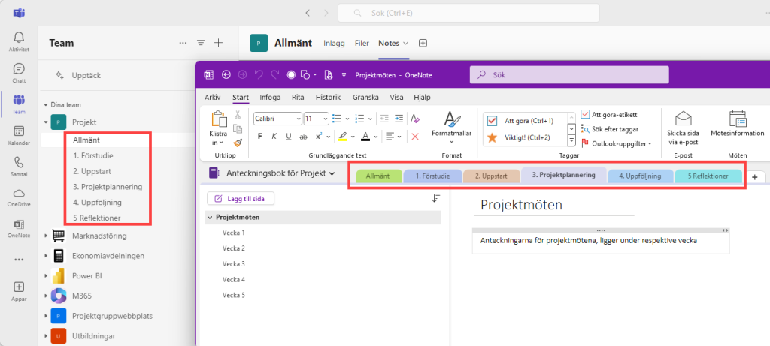Pick yellow highlighter color

[342, 137]
